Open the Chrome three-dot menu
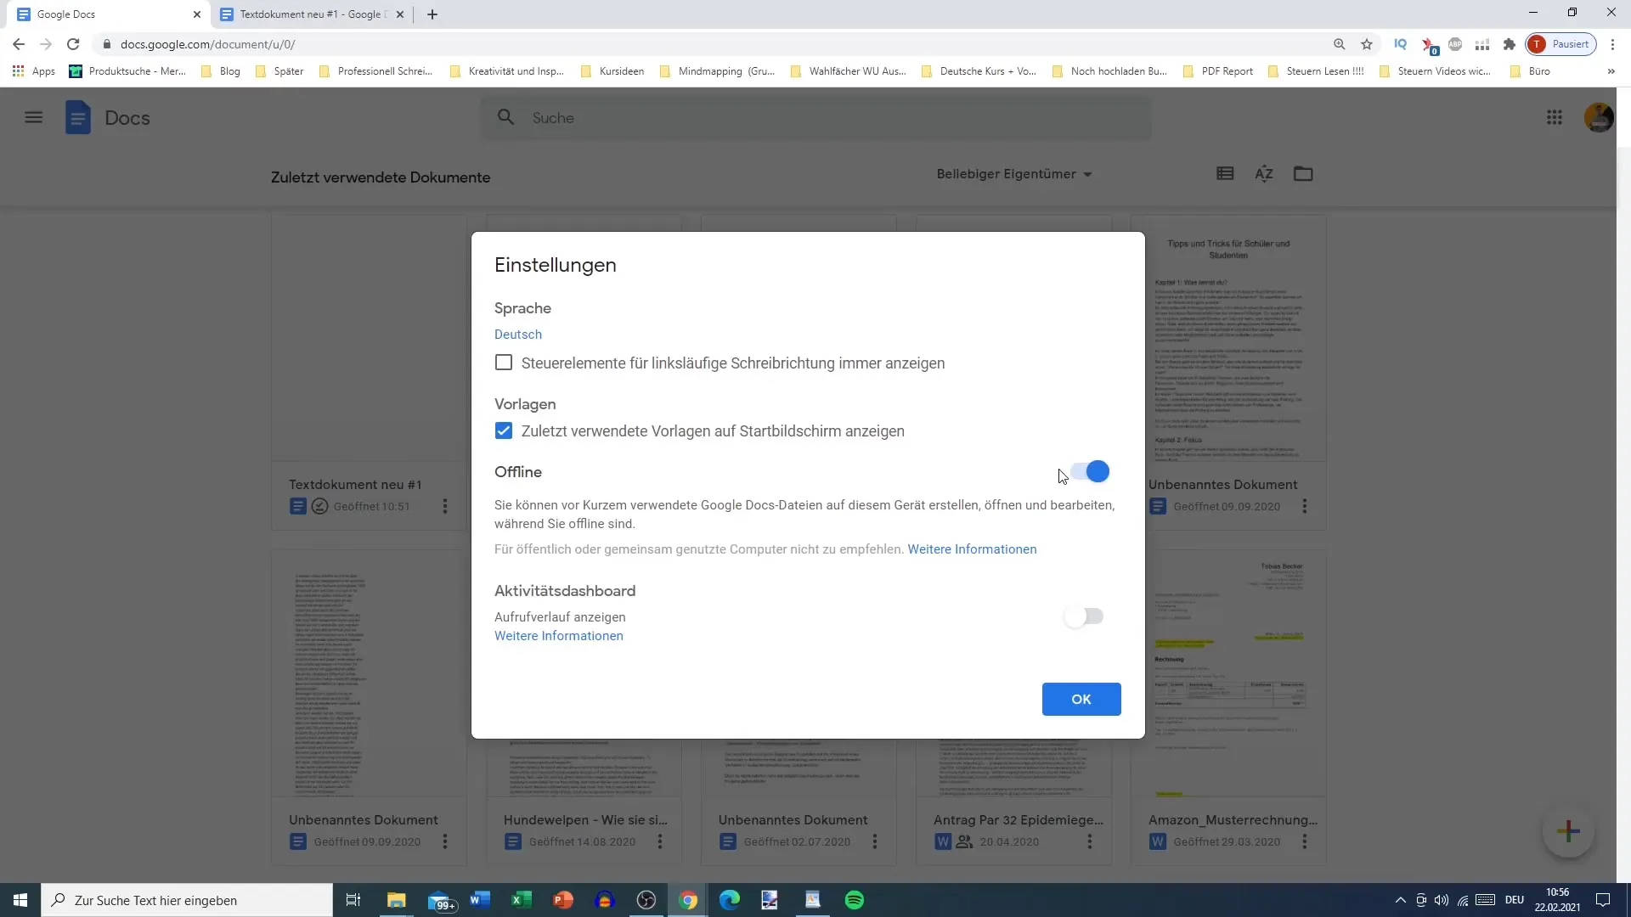 click(x=1613, y=44)
